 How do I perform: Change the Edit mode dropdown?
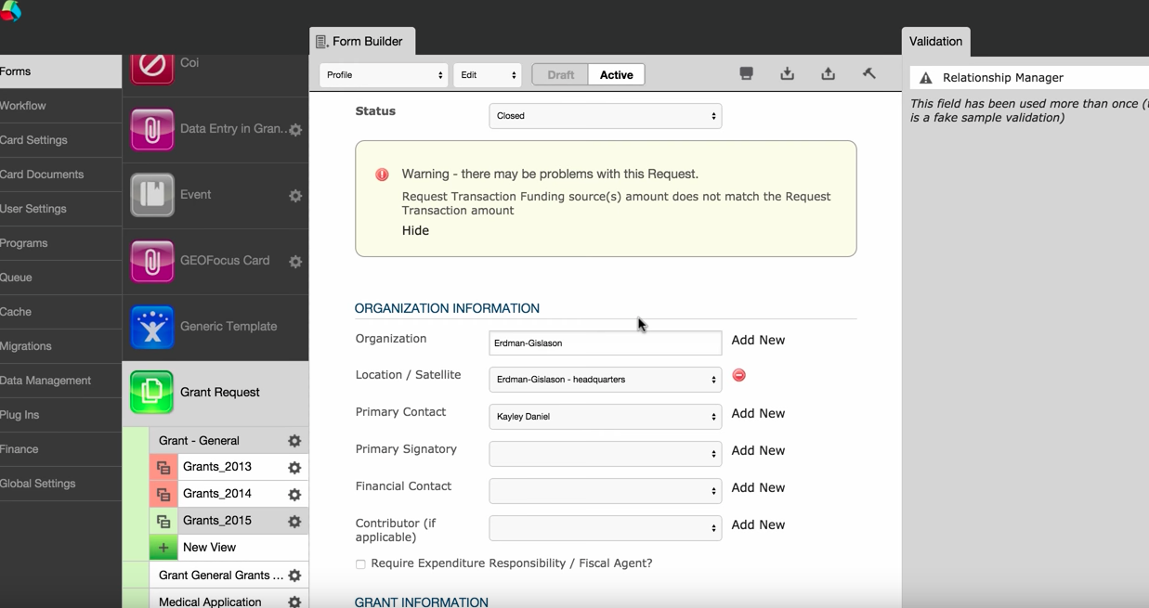487,73
